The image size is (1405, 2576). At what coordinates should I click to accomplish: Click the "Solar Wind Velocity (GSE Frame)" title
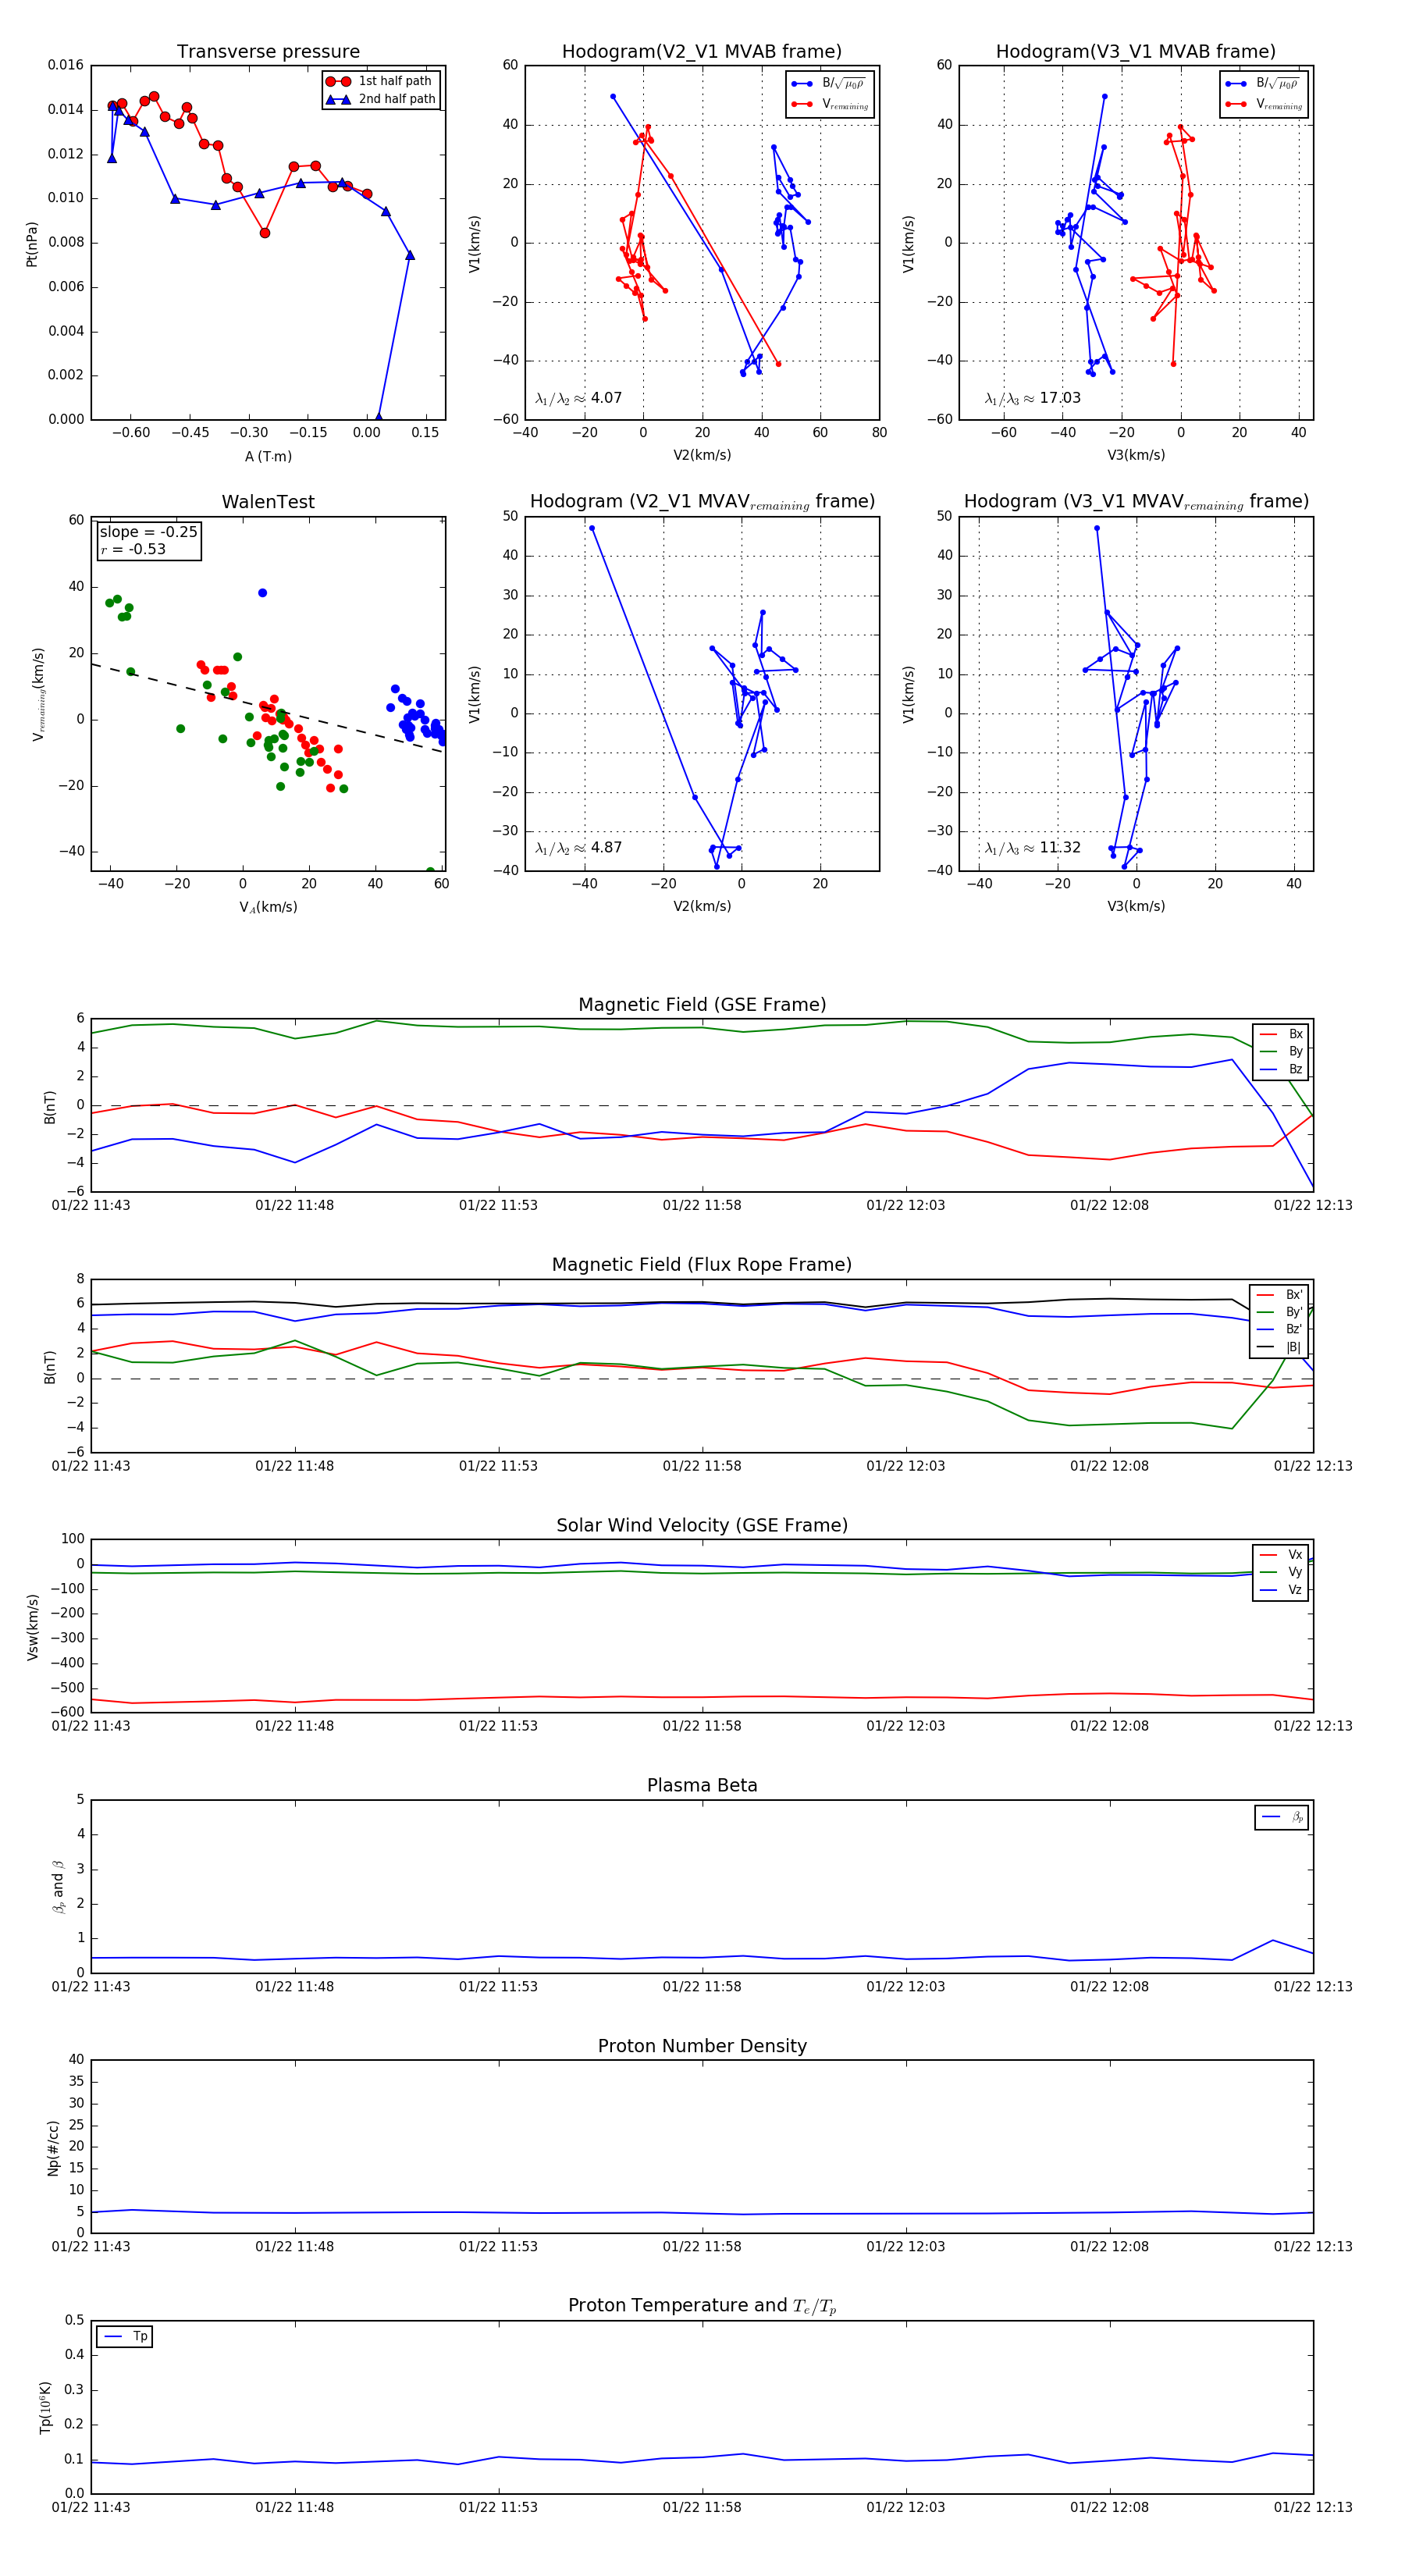(702, 1526)
